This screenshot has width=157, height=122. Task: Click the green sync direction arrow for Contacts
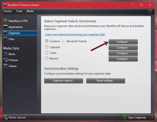(x=63, y=41)
